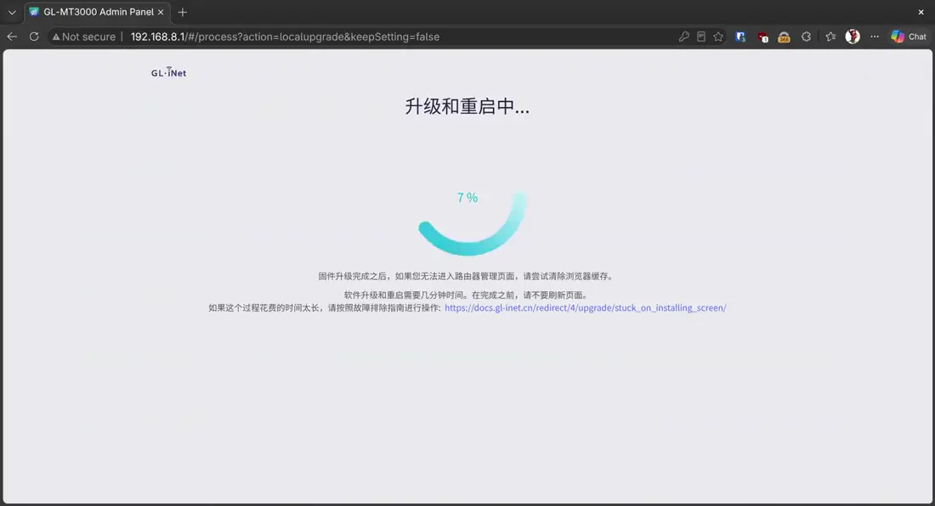
Task: Open the blue Bitwarden shield extension icon
Action: coord(740,37)
